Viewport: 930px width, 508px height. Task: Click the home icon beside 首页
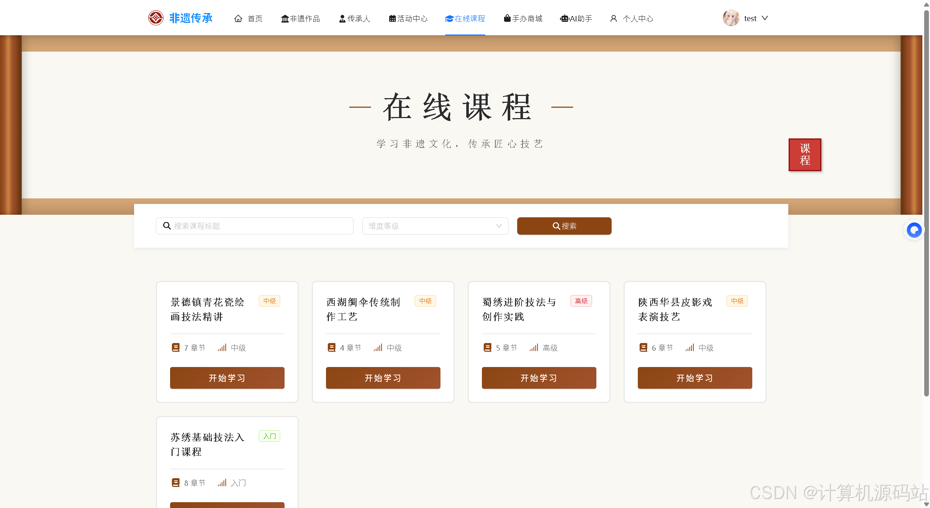(x=238, y=19)
